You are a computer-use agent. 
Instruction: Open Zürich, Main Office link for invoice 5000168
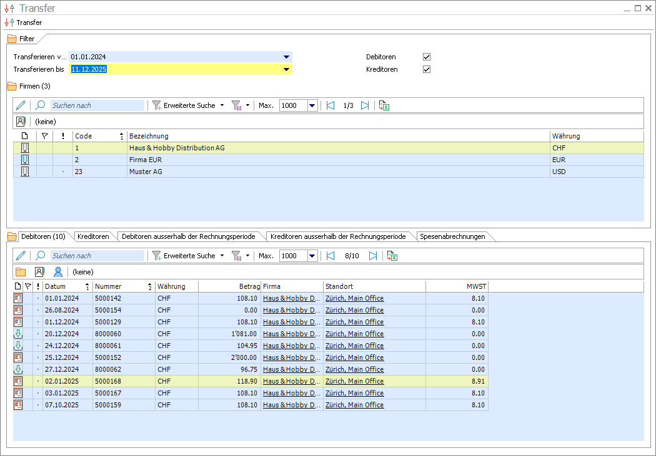pos(354,381)
